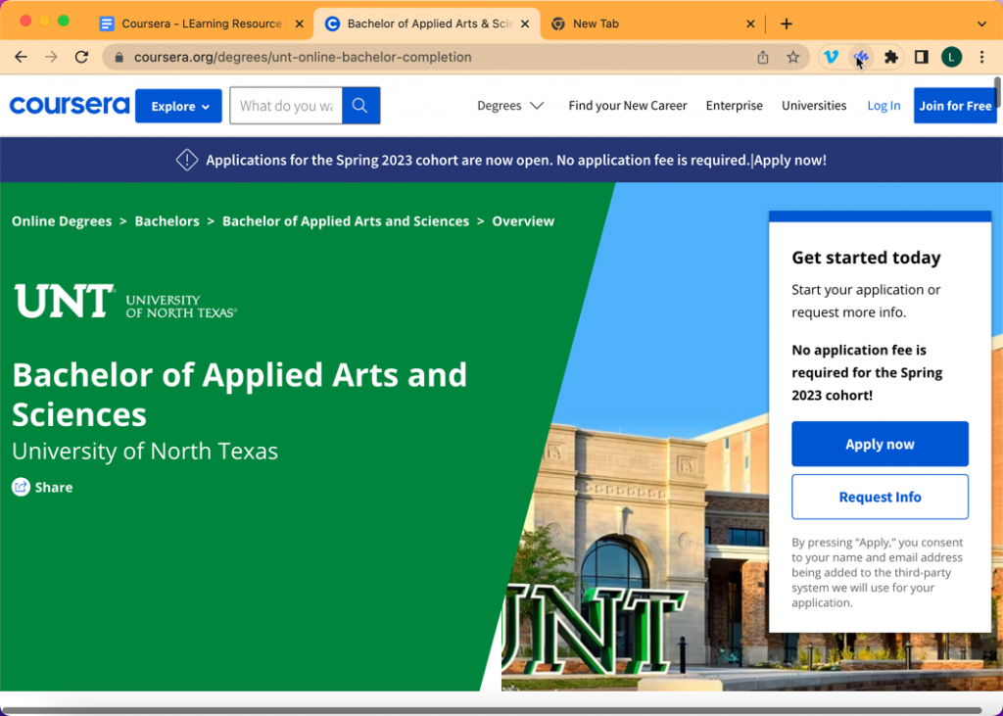Select the Bachelor of Applied Arts tab

[427, 24]
